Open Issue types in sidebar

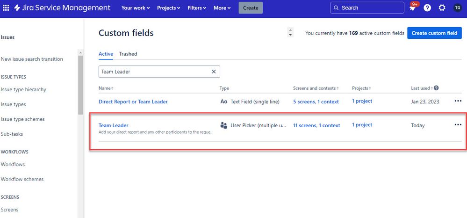click(14, 104)
